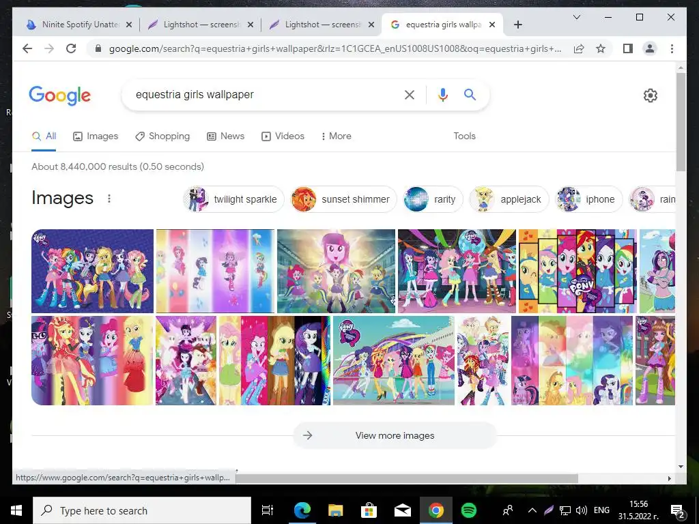699x524 pixels.
Task: Open the Windows Start menu
Action: pos(16,510)
